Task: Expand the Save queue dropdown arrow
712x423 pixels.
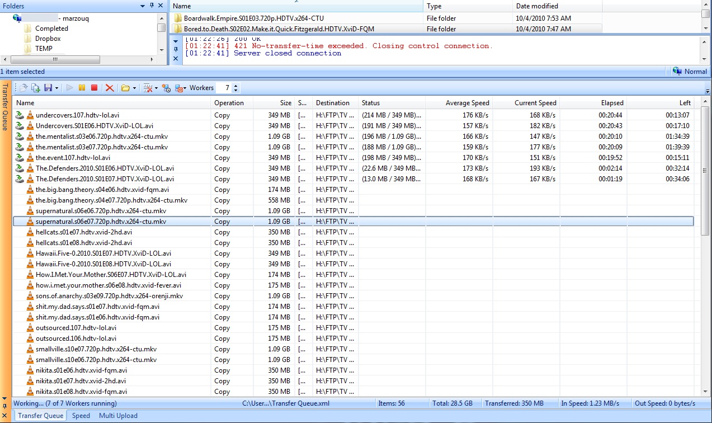Action: tap(56, 88)
